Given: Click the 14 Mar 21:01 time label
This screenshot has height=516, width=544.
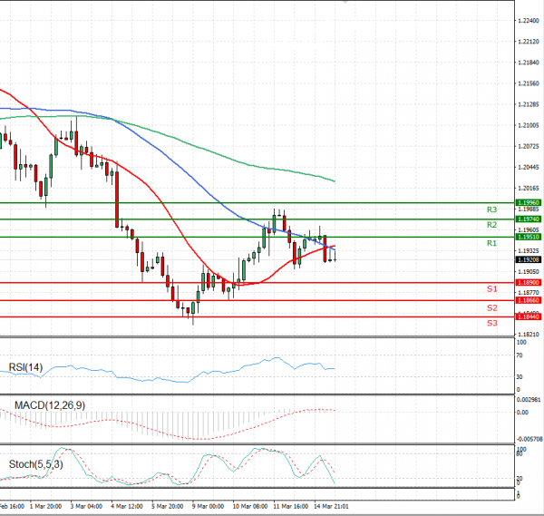Looking at the screenshot, I should coord(331,506).
